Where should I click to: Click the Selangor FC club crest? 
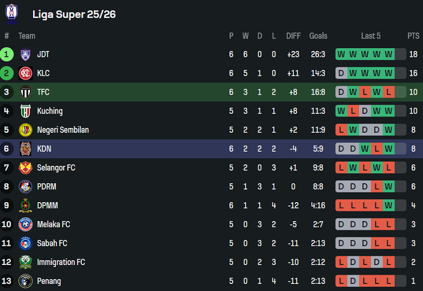pyautogui.click(x=25, y=168)
